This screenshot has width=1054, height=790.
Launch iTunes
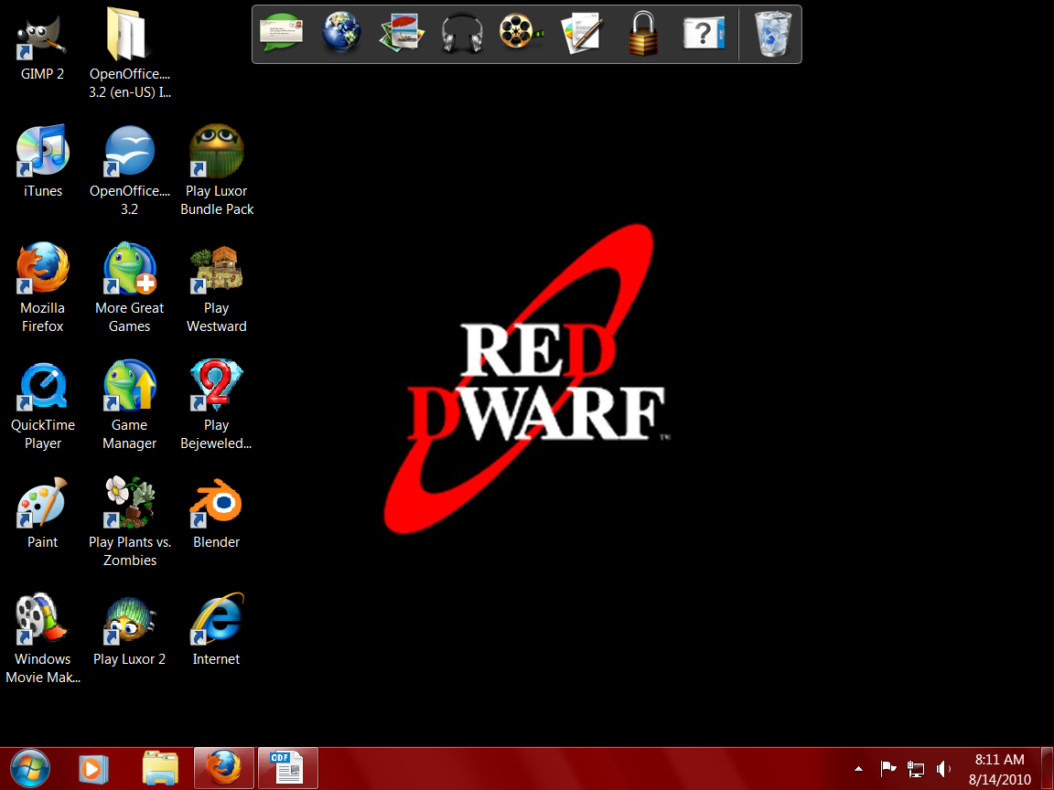[x=41, y=151]
